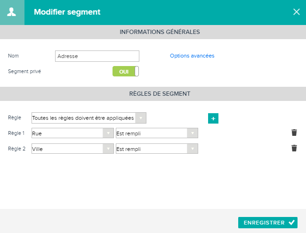Image resolution: width=306 pixels, height=233 pixels.
Task: Expand Règle 2 Est rempli condition dropdown
Action: (x=157, y=149)
